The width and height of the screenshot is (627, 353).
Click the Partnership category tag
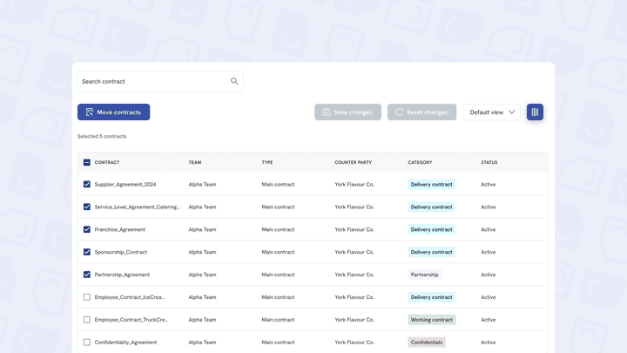pos(424,275)
